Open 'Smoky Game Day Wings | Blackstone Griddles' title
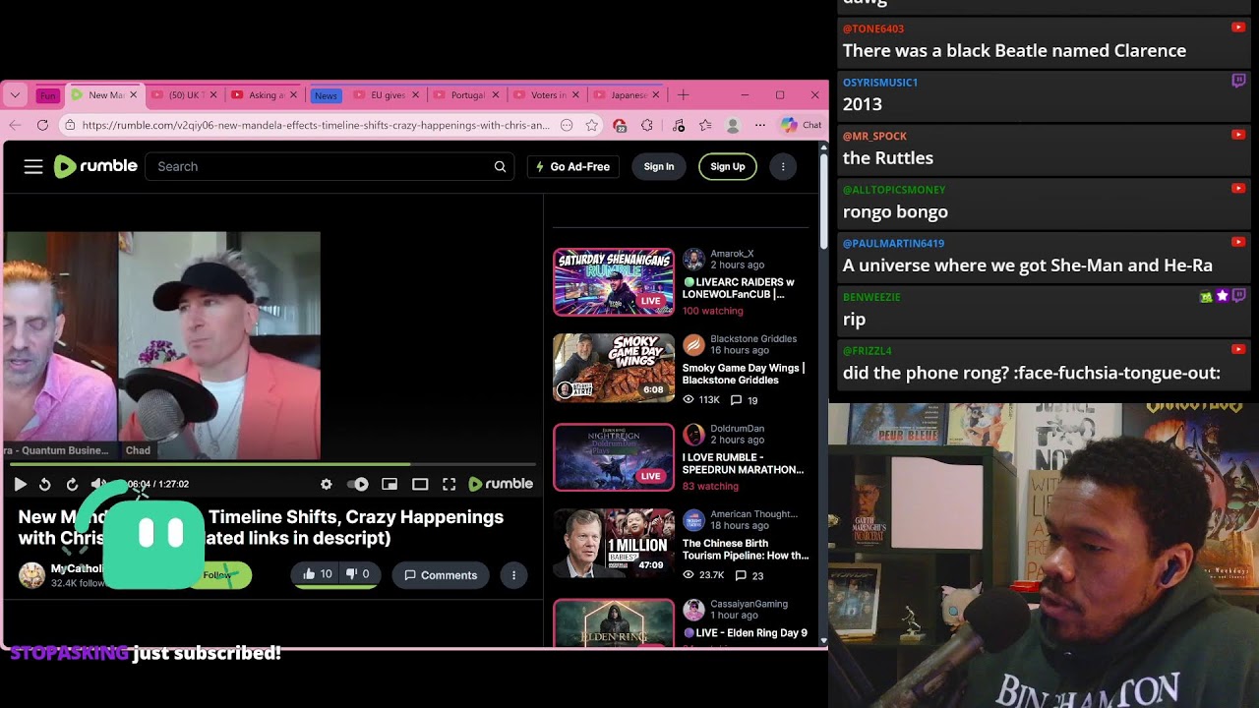 point(744,374)
